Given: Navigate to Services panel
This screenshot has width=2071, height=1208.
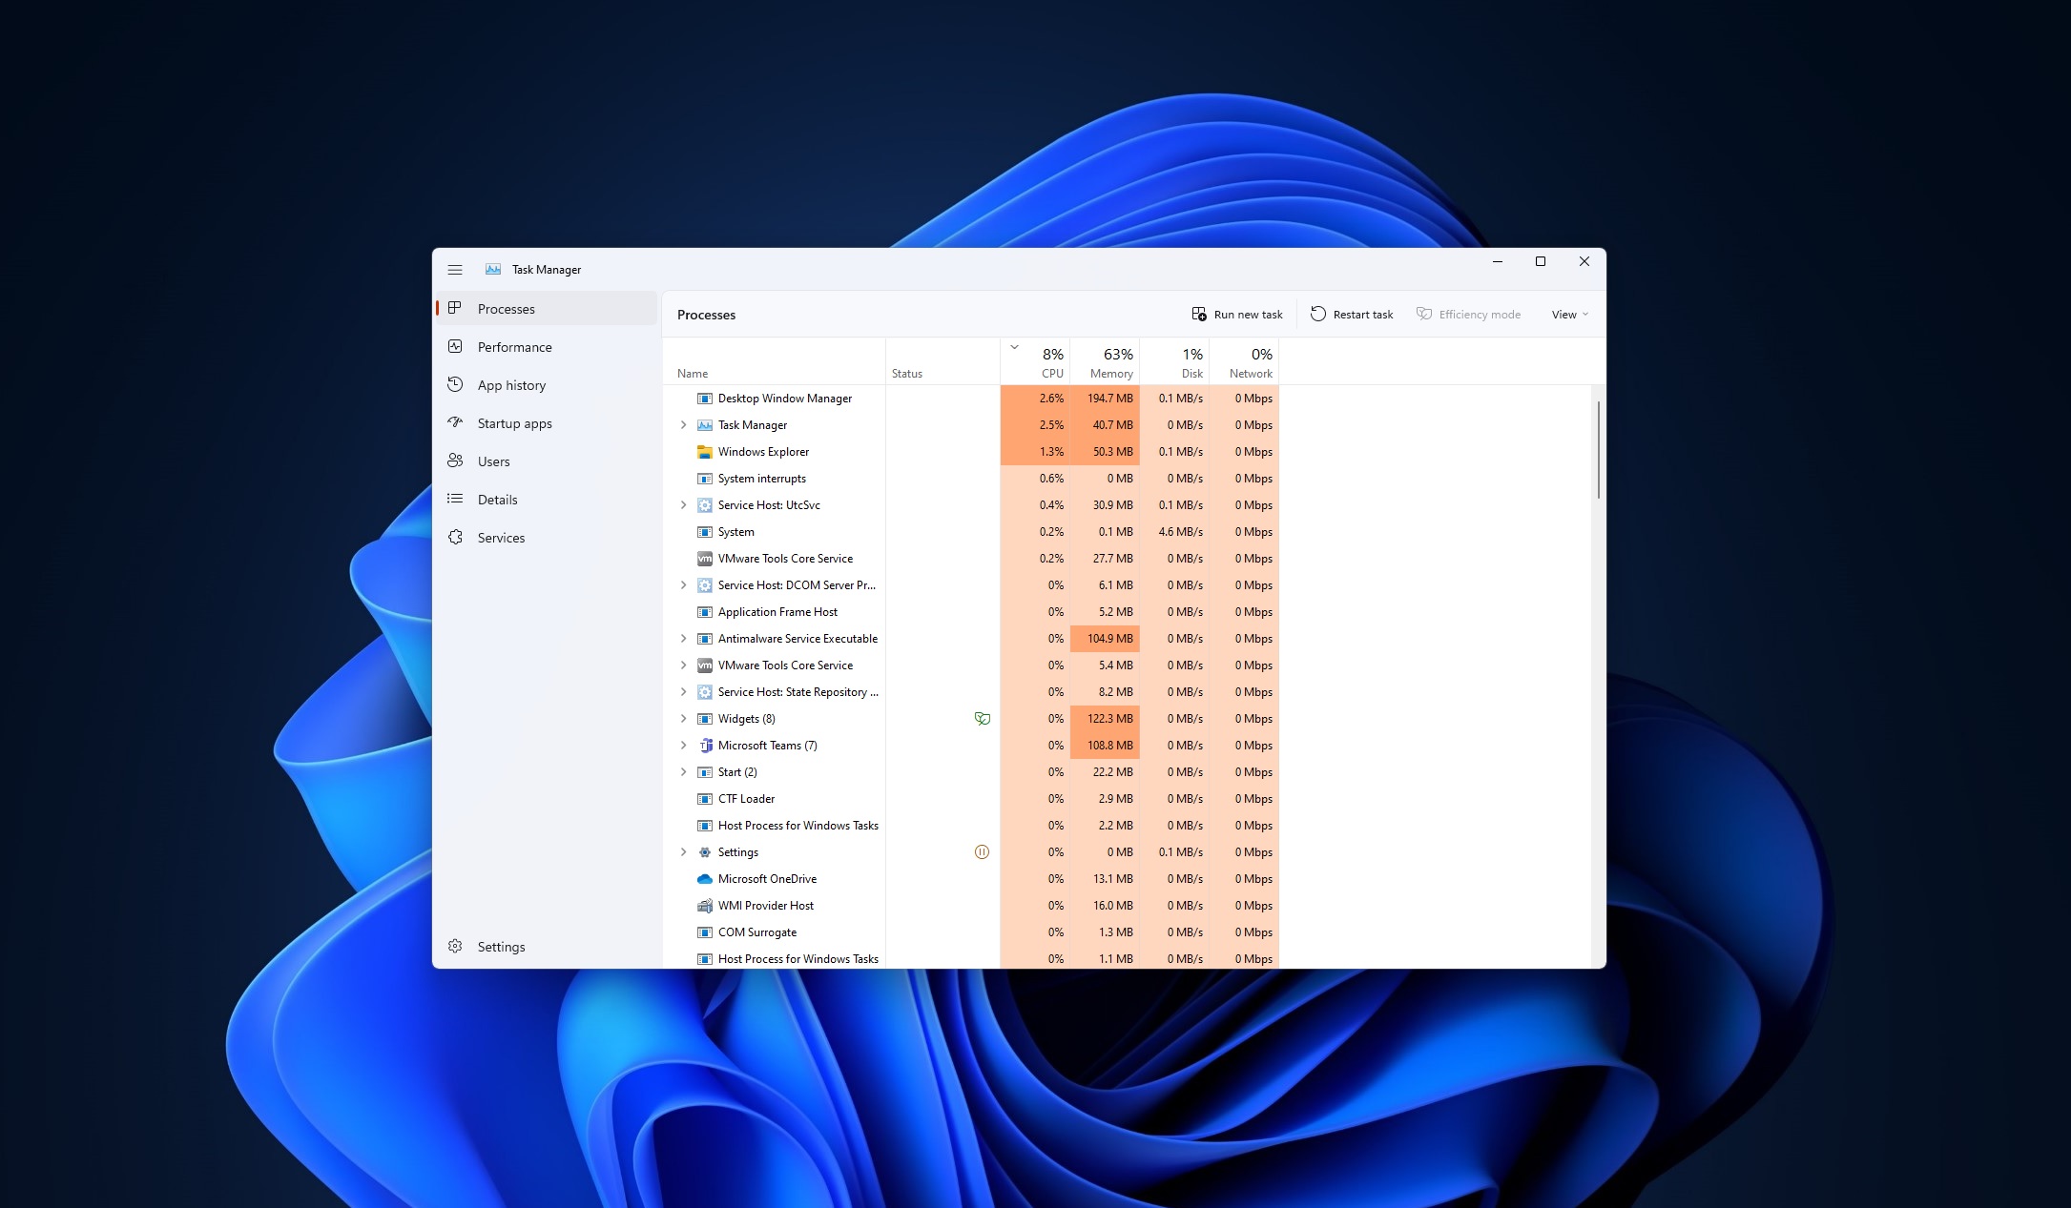Looking at the screenshot, I should 502,537.
